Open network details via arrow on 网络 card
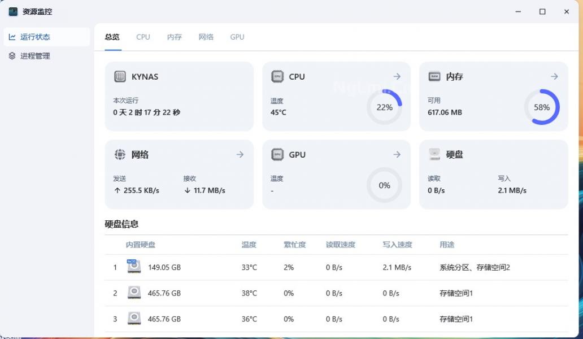 point(240,154)
